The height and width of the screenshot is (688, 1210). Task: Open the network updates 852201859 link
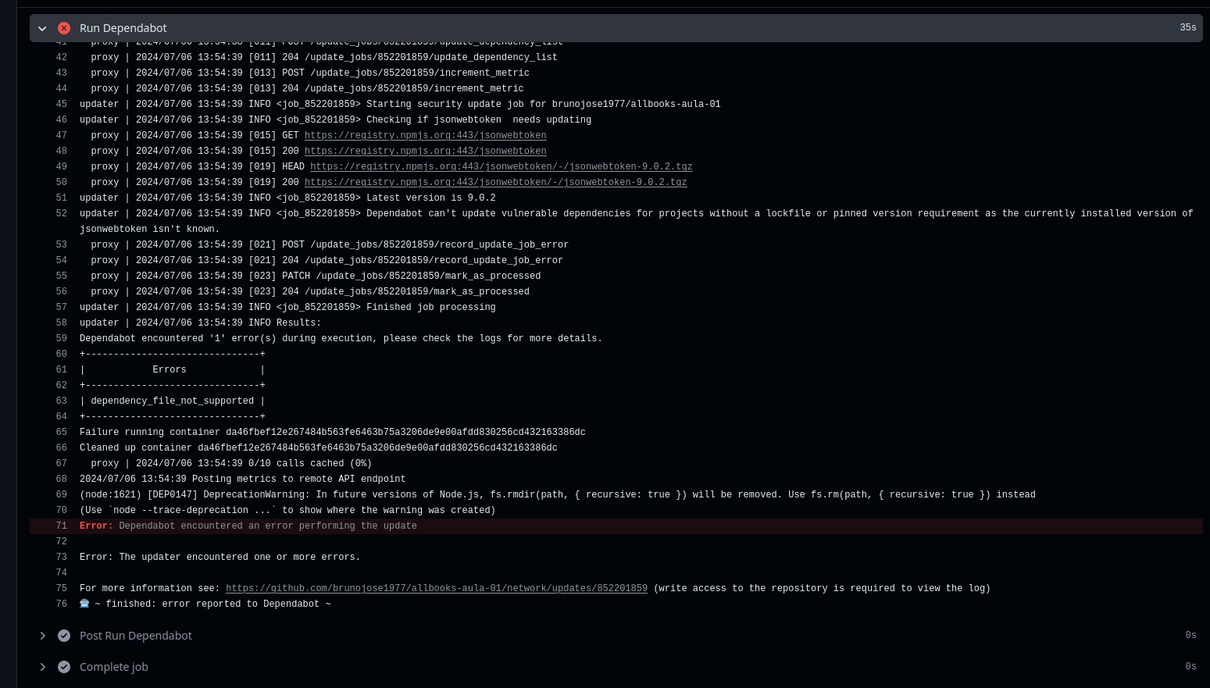coord(436,588)
